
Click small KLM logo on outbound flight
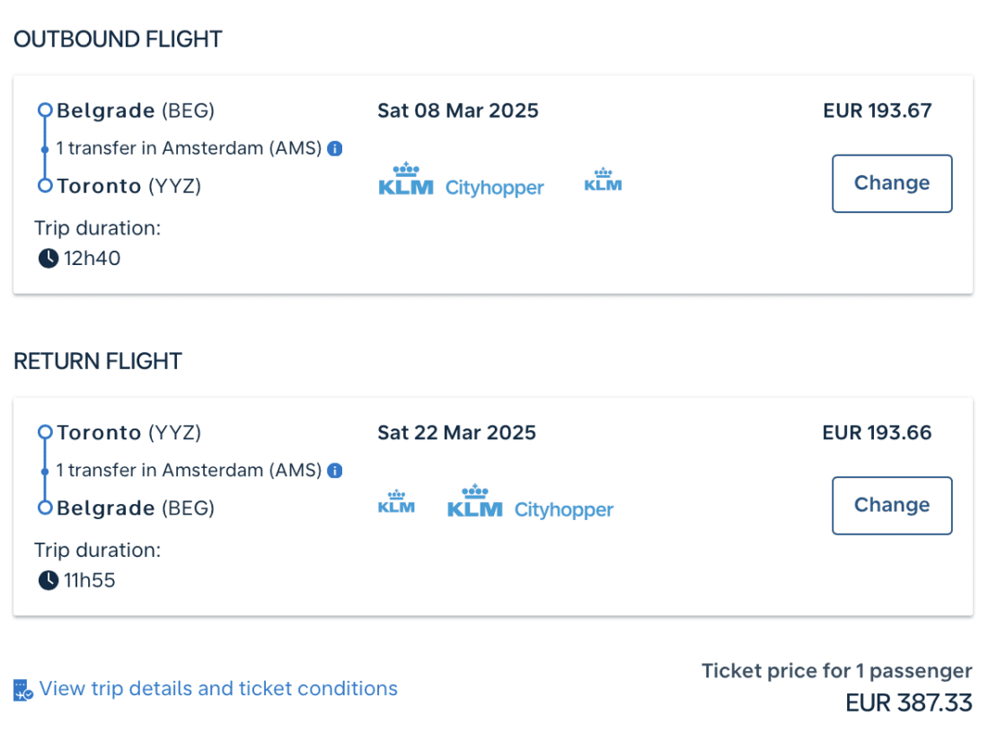603,181
